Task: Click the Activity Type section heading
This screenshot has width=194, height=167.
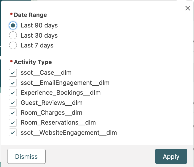Action: tap(33, 62)
